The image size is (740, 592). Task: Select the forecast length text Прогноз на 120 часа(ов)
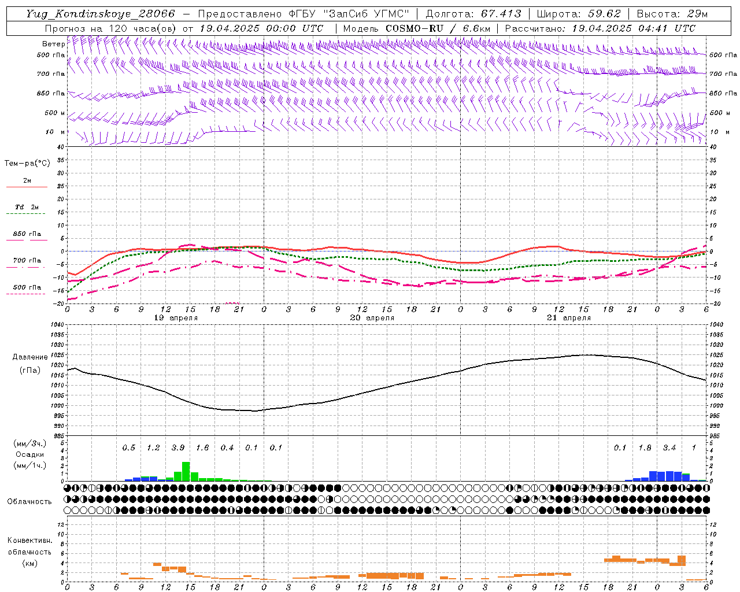pos(112,28)
